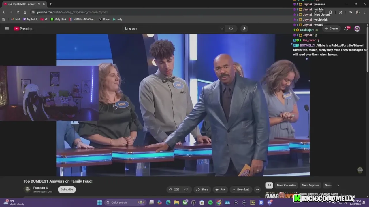The width and height of the screenshot is (369, 207).
Task: Open the Popcorn channel name link
Action: tap(39, 188)
